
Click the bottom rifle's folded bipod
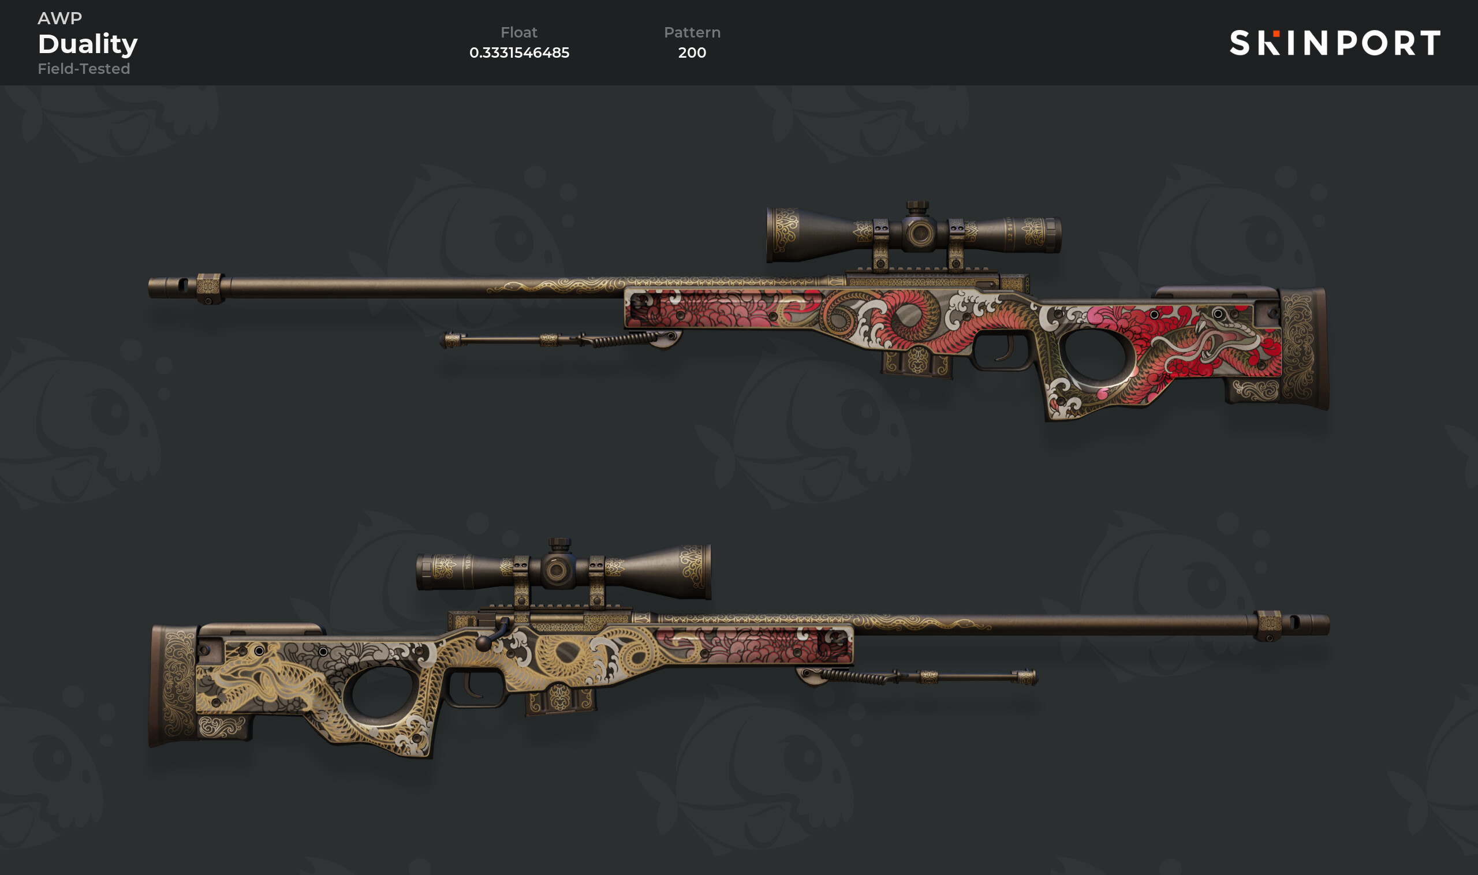917,677
